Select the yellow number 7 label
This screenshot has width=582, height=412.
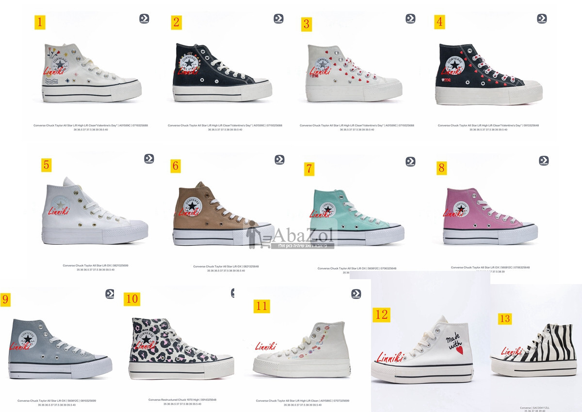(x=309, y=169)
